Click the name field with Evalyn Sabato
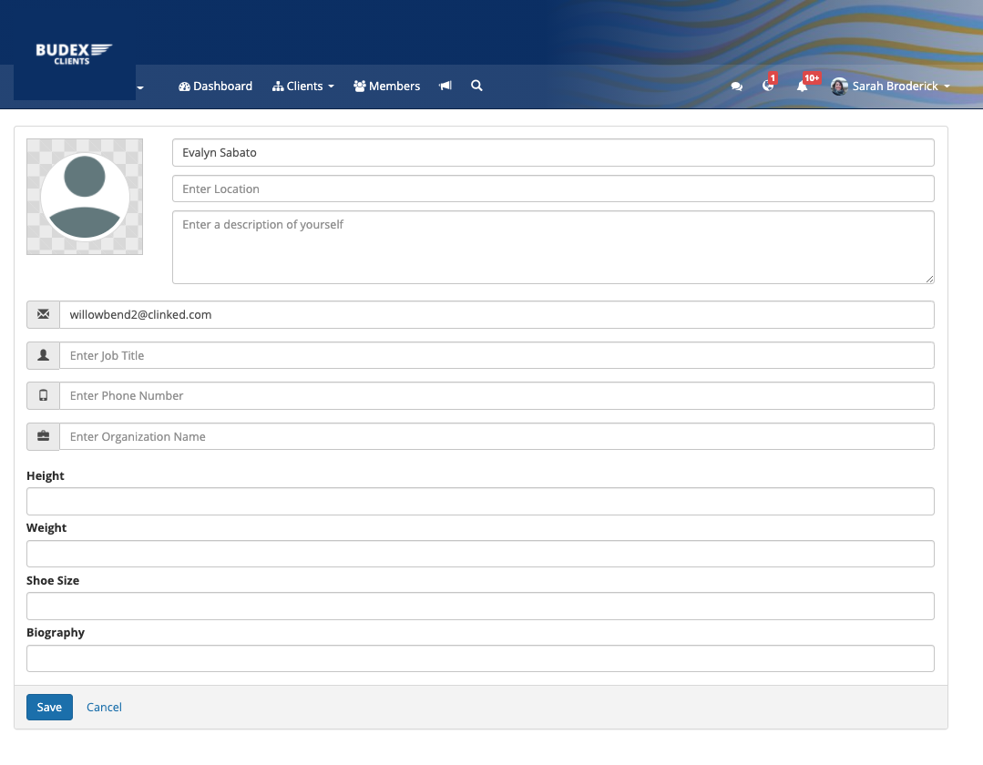 tap(553, 152)
